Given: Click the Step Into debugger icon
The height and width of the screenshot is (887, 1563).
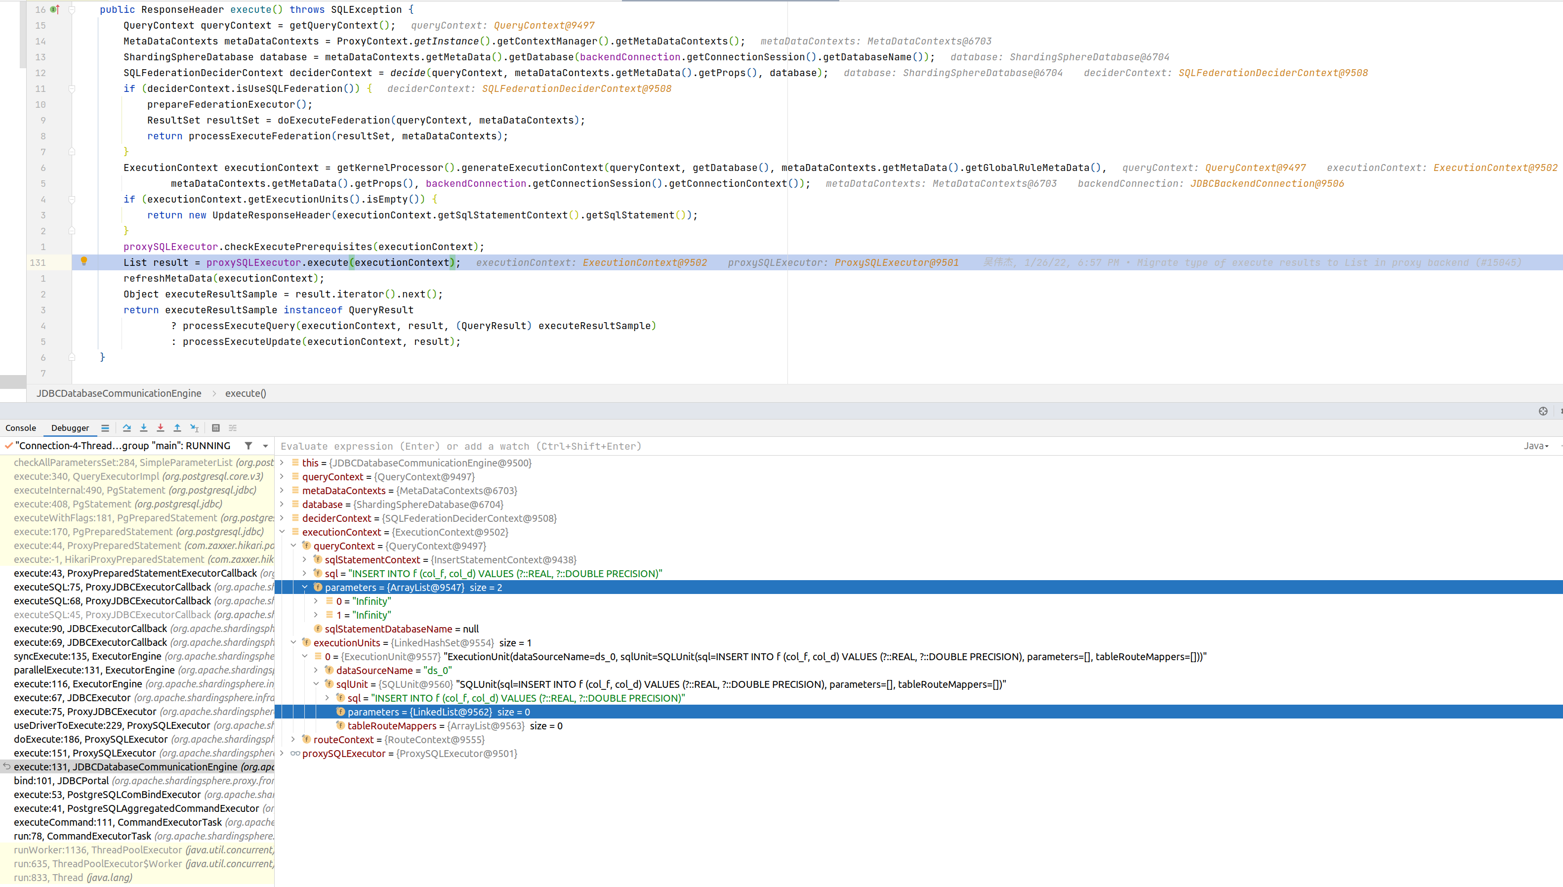Looking at the screenshot, I should 144,427.
